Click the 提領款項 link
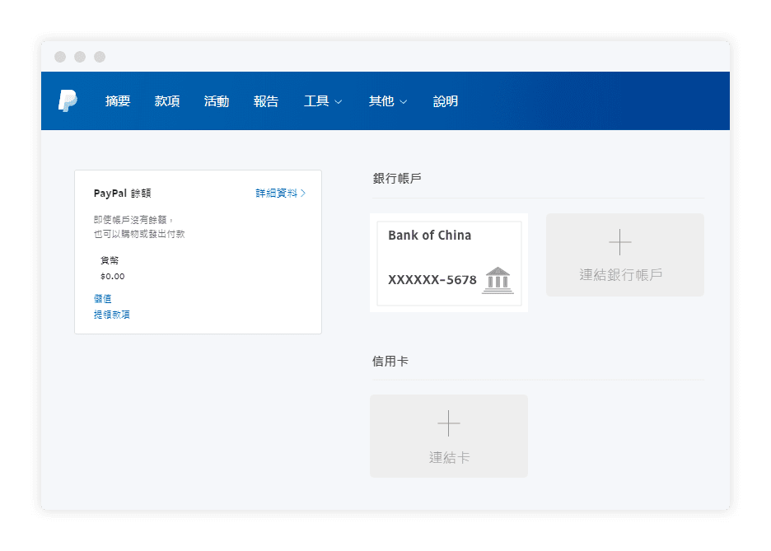Viewport: 771px width, 551px height. (111, 315)
